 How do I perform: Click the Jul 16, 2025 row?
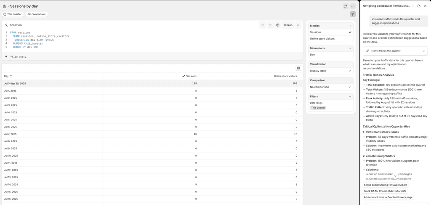(152, 199)
